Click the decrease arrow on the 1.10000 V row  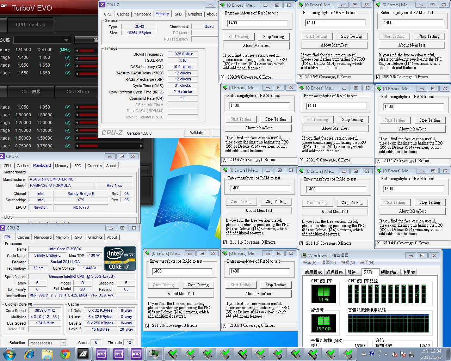coord(77,130)
